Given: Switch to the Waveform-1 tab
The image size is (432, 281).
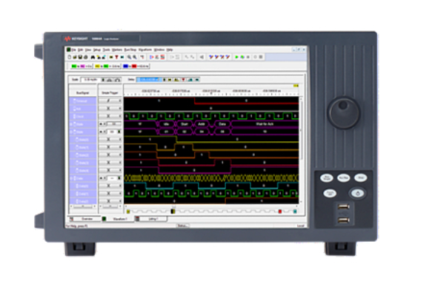Looking at the screenshot, I should [118, 219].
